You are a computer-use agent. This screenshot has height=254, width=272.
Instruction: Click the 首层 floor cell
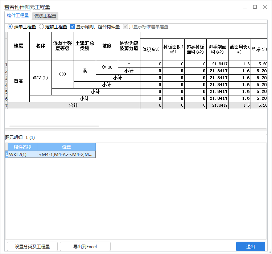(18, 81)
